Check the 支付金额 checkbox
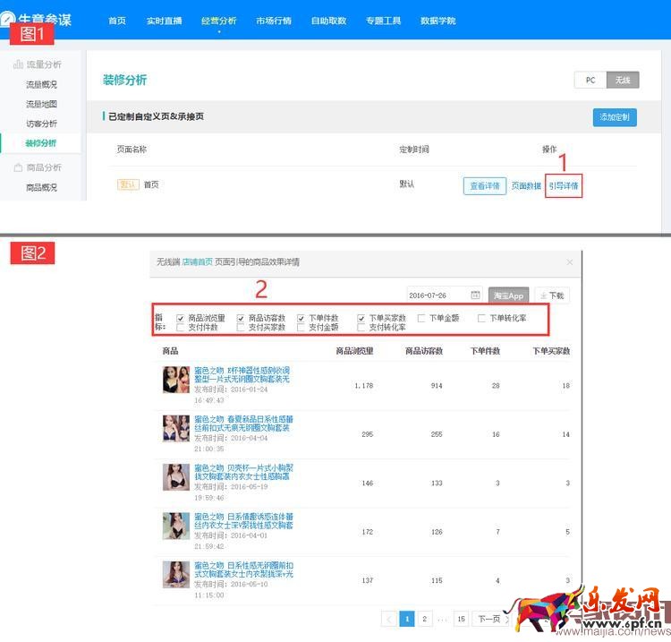The image size is (671, 642). (301, 327)
